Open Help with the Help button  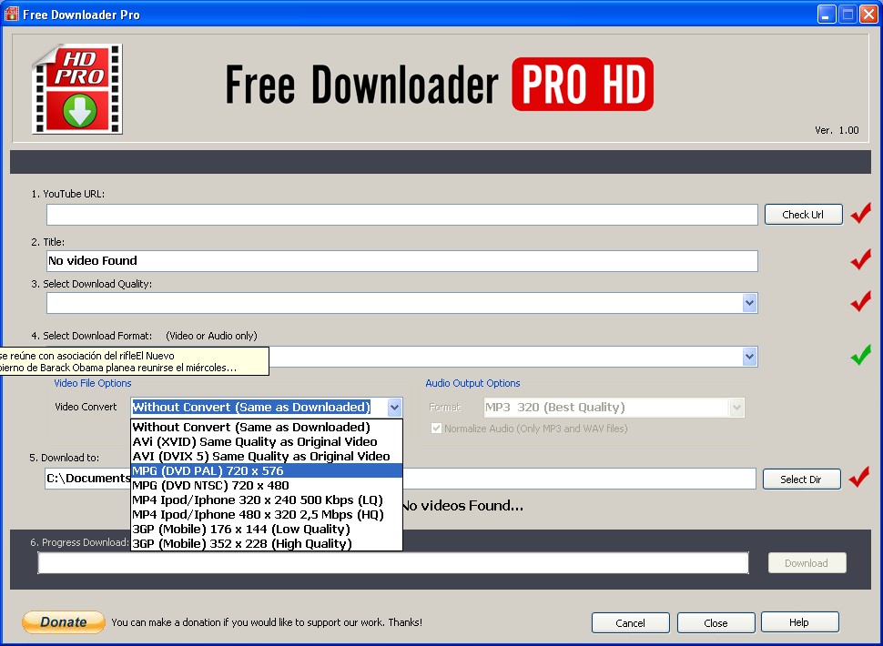799,622
